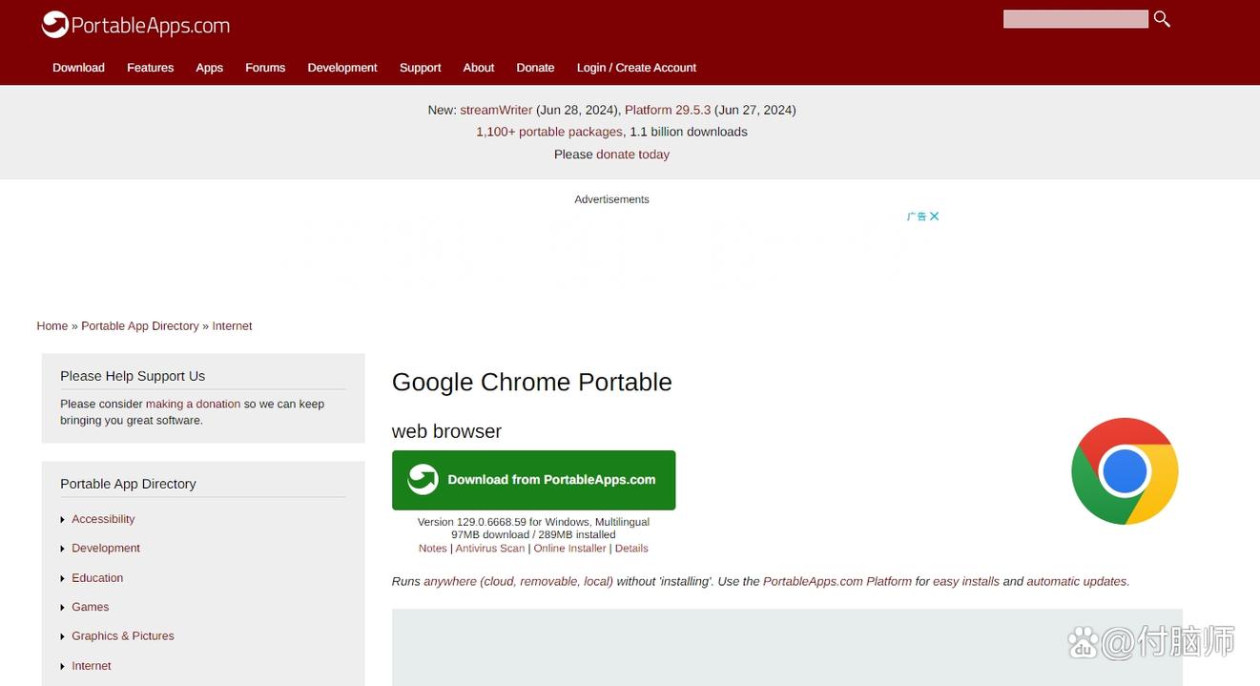Image resolution: width=1260 pixels, height=686 pixels.
Task: Open the Apps menu item
Action: coord(210,68)
